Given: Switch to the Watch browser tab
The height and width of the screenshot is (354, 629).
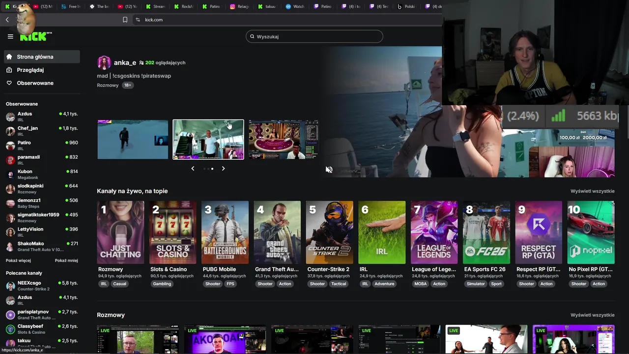Looking at the screenshot, I should click(295, 6).
